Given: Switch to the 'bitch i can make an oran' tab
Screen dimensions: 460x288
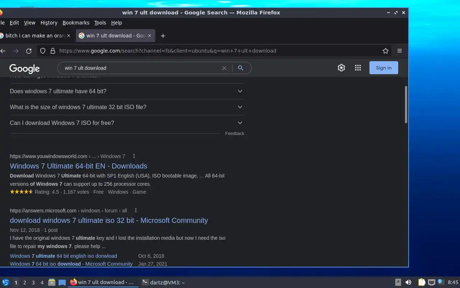Looking at the screenshot, I should [35, 36].
